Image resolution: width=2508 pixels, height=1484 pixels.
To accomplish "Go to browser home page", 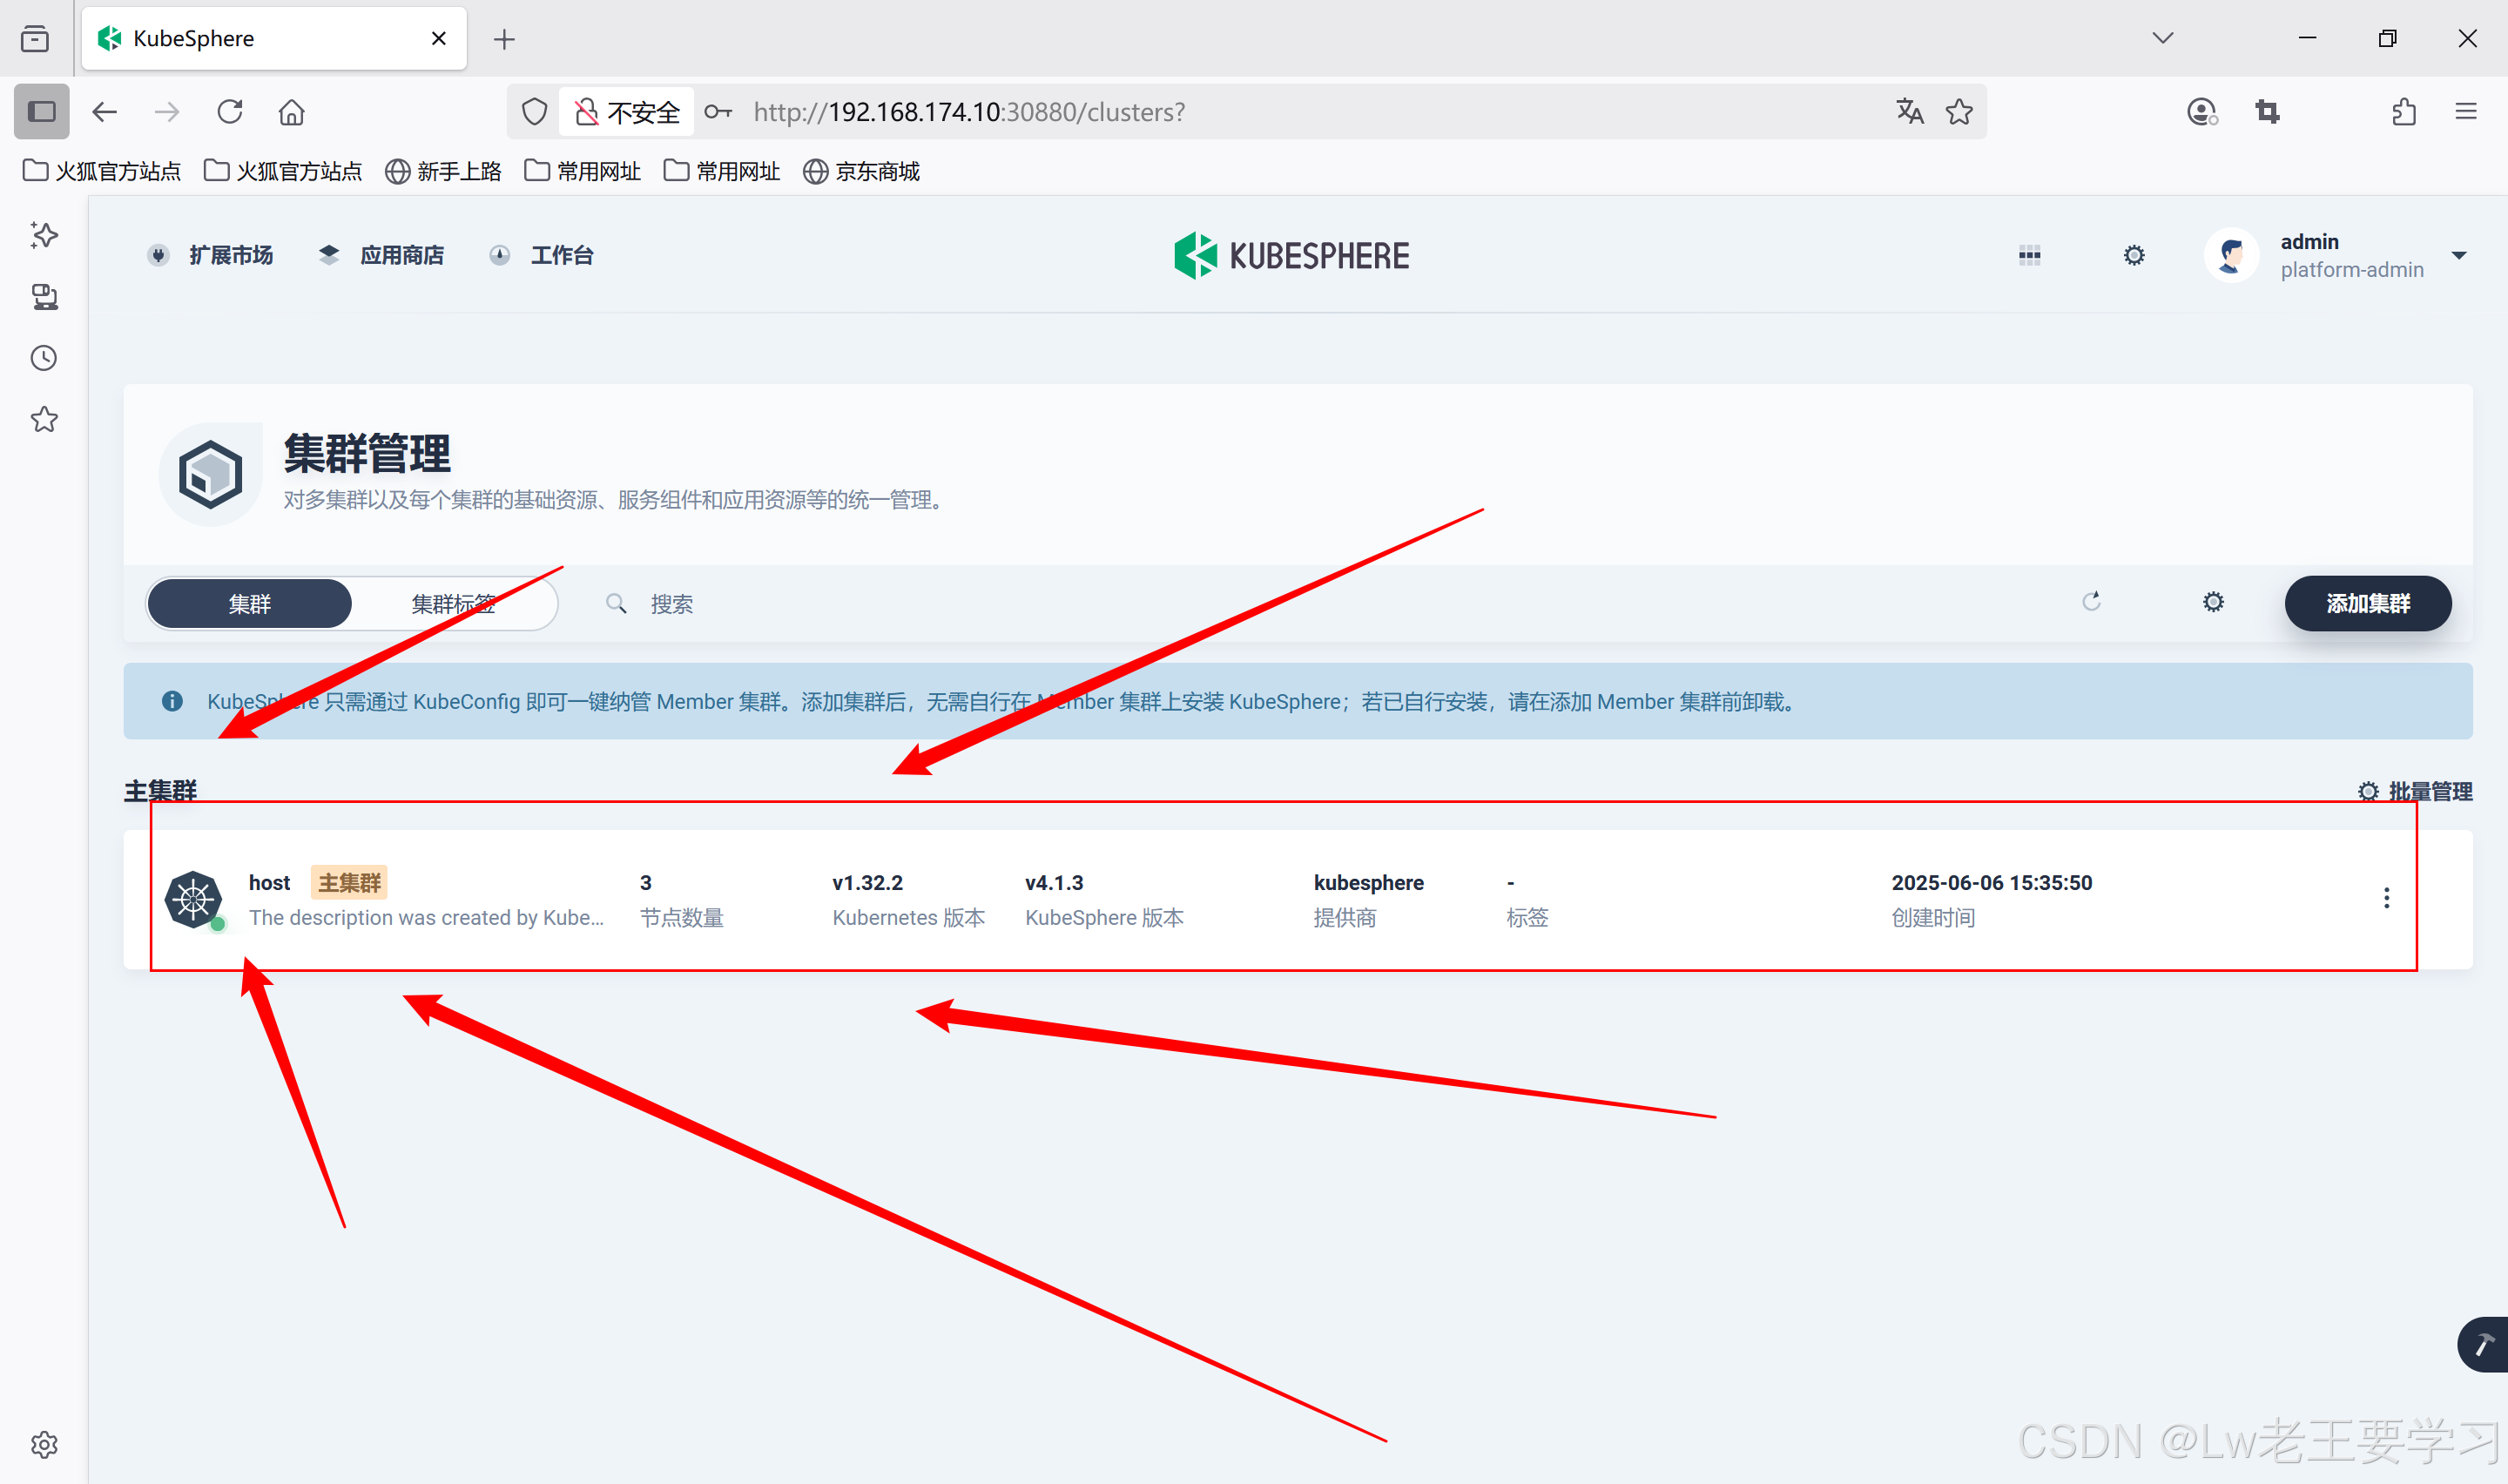I will pos(292,111).
